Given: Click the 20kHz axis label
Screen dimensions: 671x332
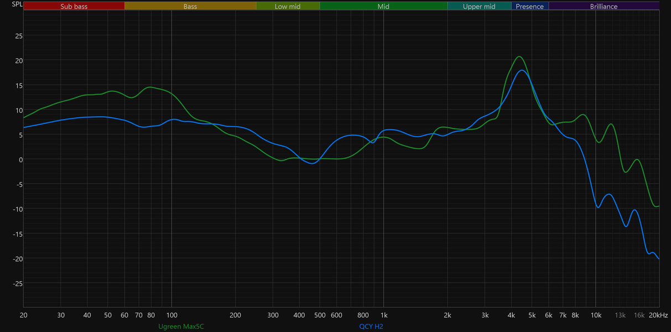Looking at the screenshot, I should click(658, 315).
